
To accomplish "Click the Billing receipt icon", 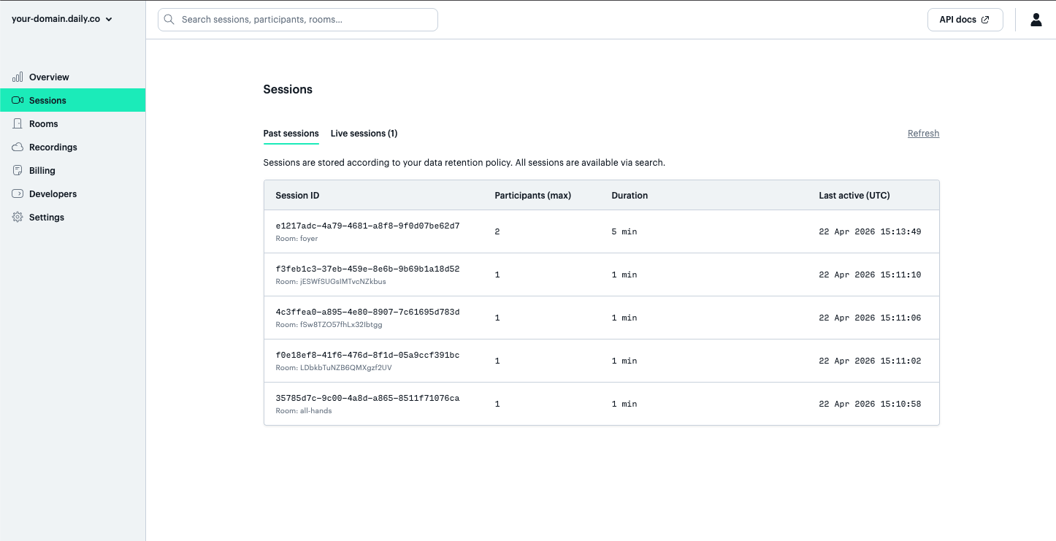I will pyautogui.click(x=18, y=170).
